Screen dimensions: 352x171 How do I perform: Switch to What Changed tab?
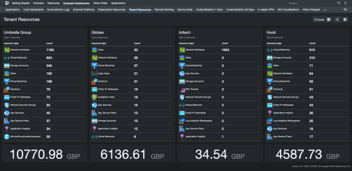point(311,10)
